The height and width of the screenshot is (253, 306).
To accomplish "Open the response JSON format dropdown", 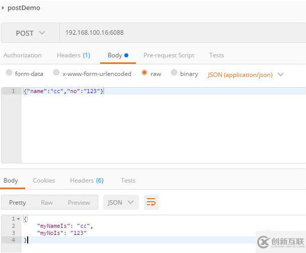I will 121,202.
